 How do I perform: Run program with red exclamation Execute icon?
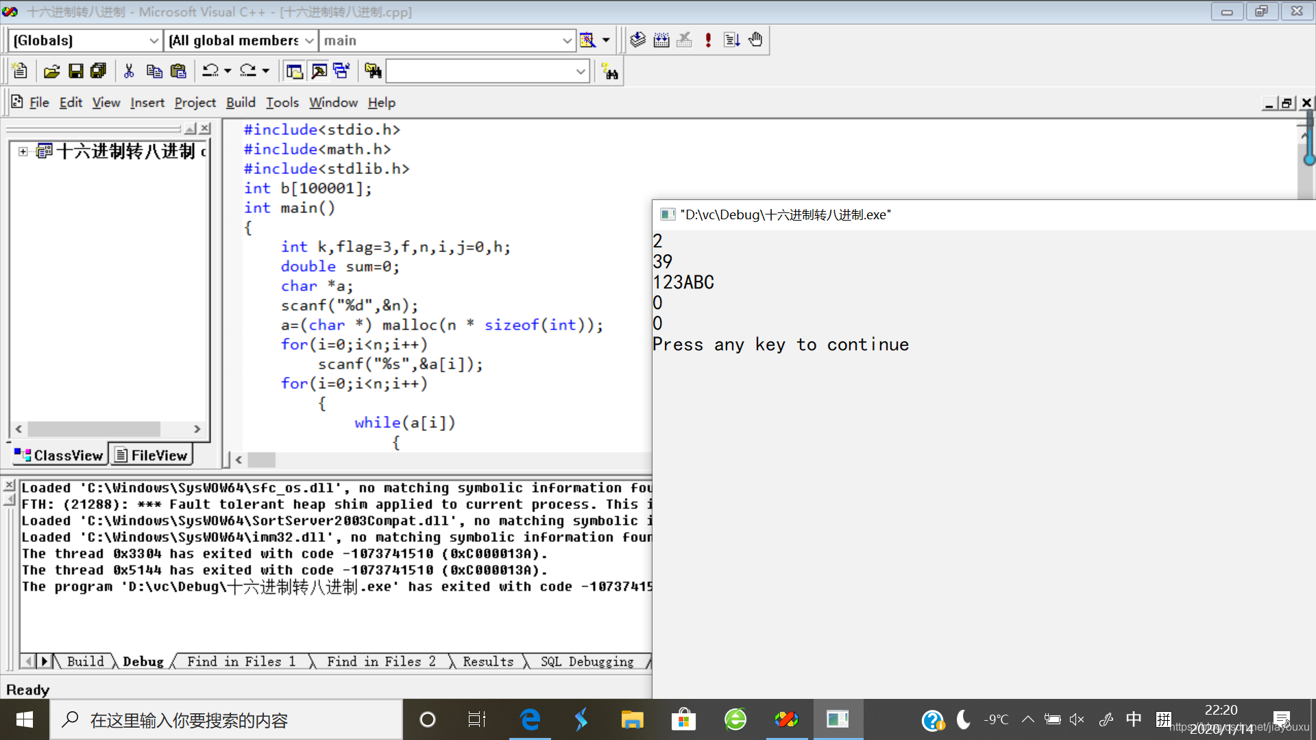click(708, 40)
